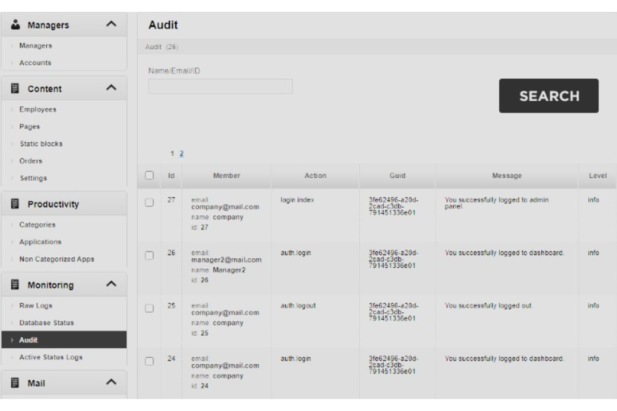Go to page 2 of audit results

(x=181, y=154)
